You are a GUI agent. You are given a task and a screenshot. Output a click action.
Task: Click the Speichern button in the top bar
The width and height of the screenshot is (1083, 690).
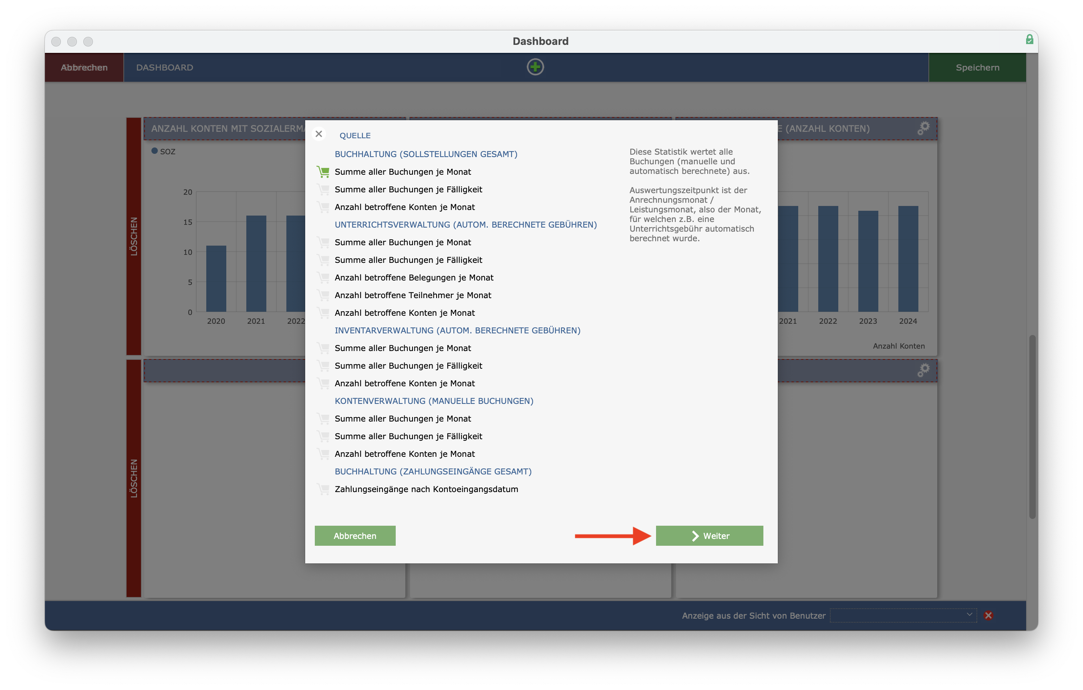[x=977, y=67]
